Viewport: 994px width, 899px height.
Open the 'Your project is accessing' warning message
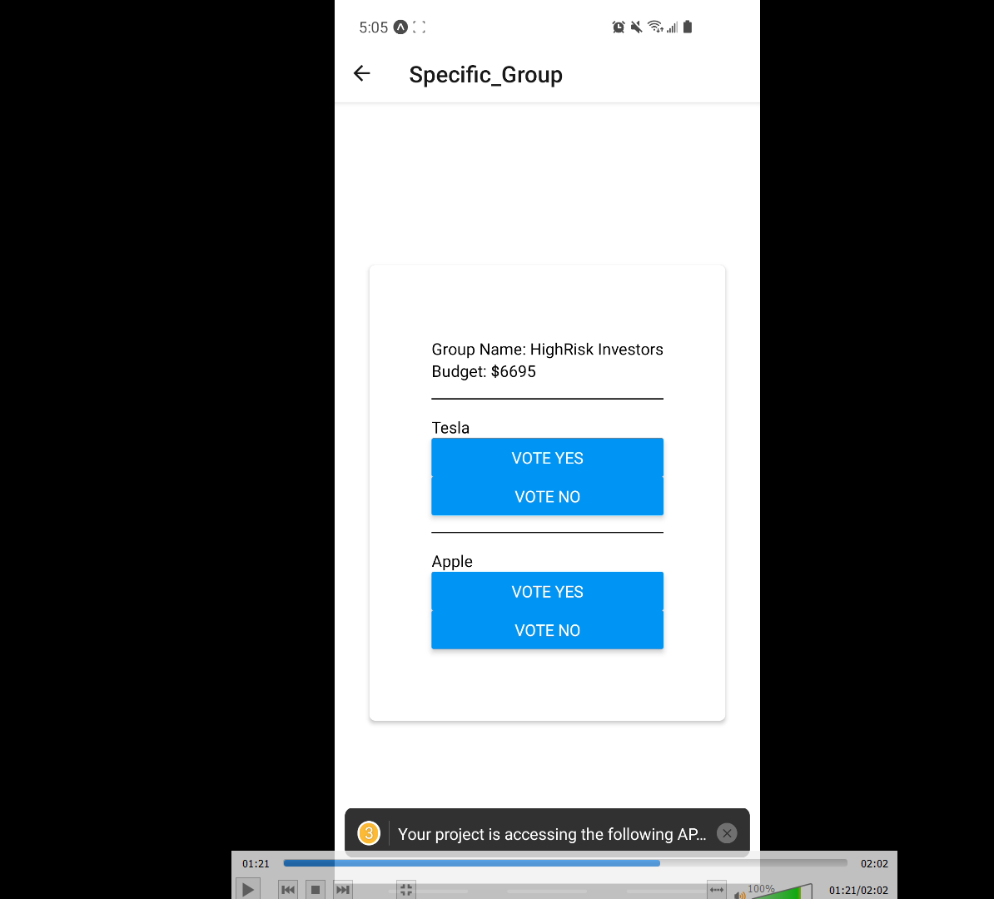click(551, 834)
